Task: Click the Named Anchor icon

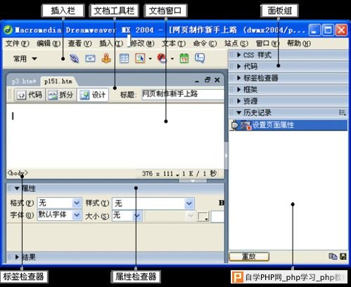Action: 106,58
